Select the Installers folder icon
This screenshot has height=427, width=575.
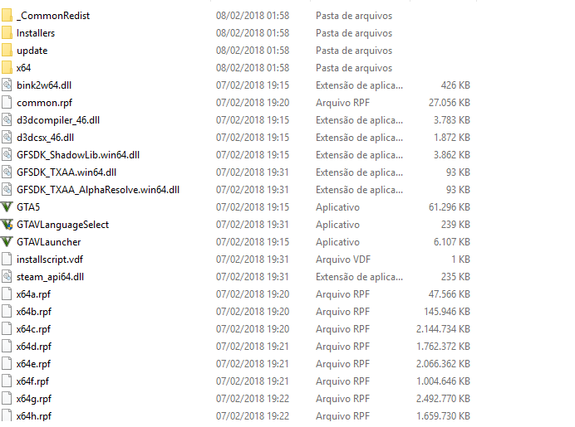click(7, 33)
